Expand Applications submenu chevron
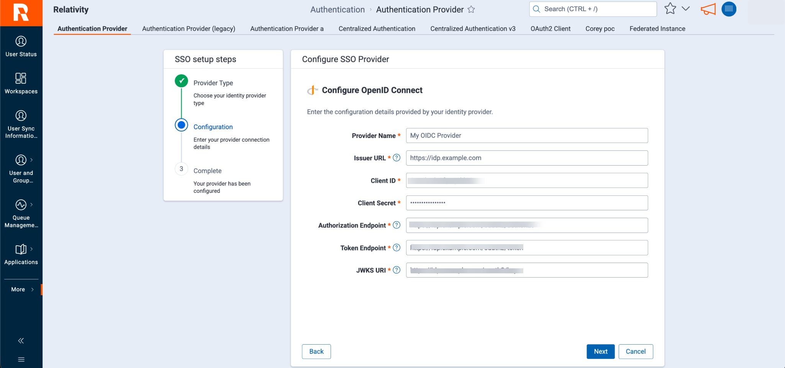The width and height of the screenshot is (785, 368). pyautogui.click(x=31, y=249)
